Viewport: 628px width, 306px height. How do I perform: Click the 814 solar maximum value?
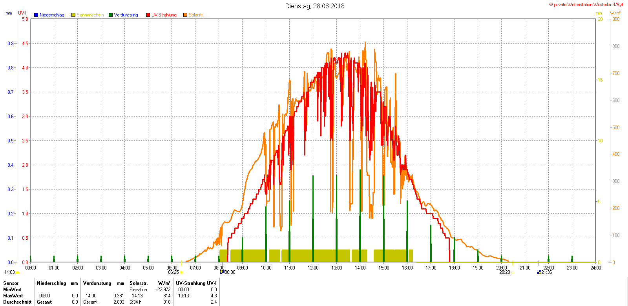click(x=167, y=296)
